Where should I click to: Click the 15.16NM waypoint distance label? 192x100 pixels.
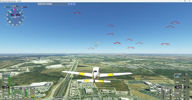click(97, 43)
